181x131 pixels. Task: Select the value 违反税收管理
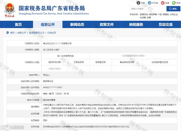point(49,100)
